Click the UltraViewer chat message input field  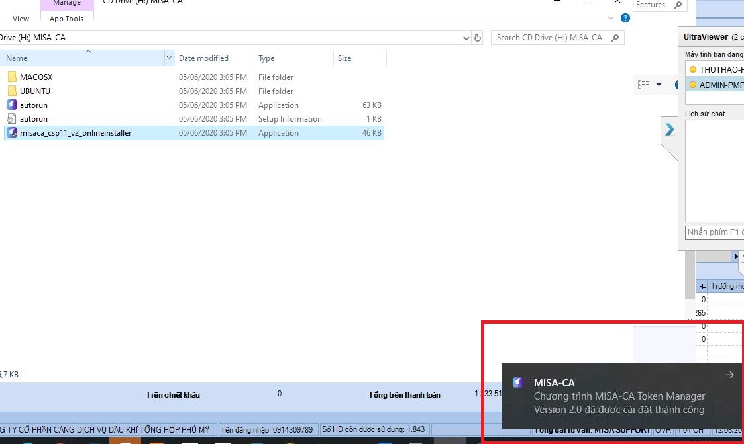coord(715,232)
